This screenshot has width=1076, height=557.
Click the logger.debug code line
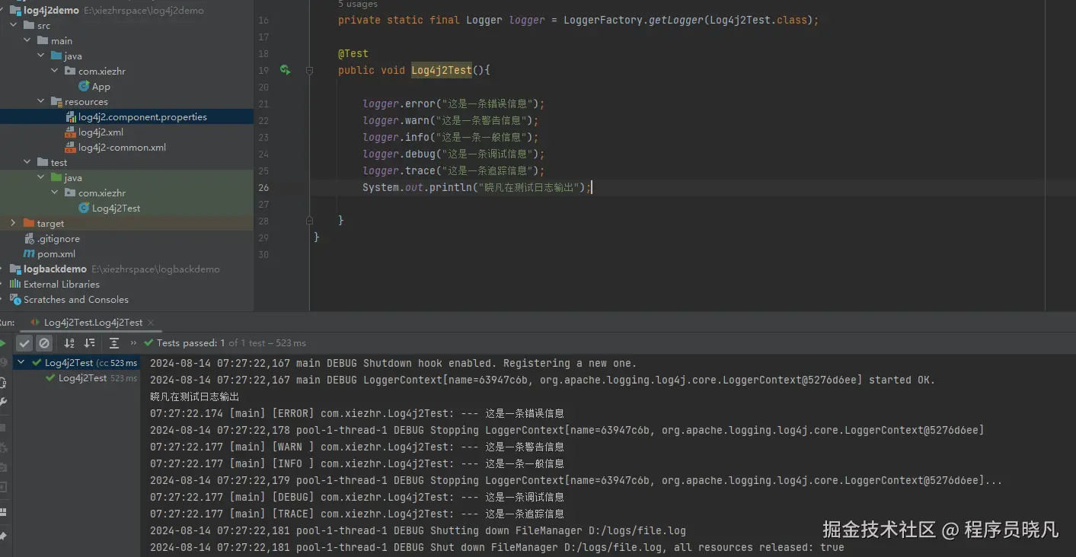454,154
